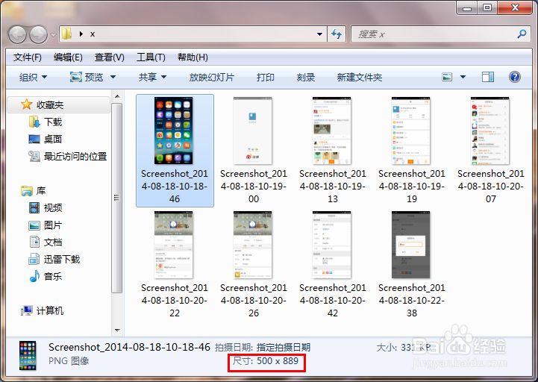Open the 文件(F) menu
This screenshot has height=382, width=538.
[28, 57]
